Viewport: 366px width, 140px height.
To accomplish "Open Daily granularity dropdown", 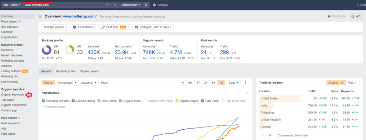I will point(234,83).
